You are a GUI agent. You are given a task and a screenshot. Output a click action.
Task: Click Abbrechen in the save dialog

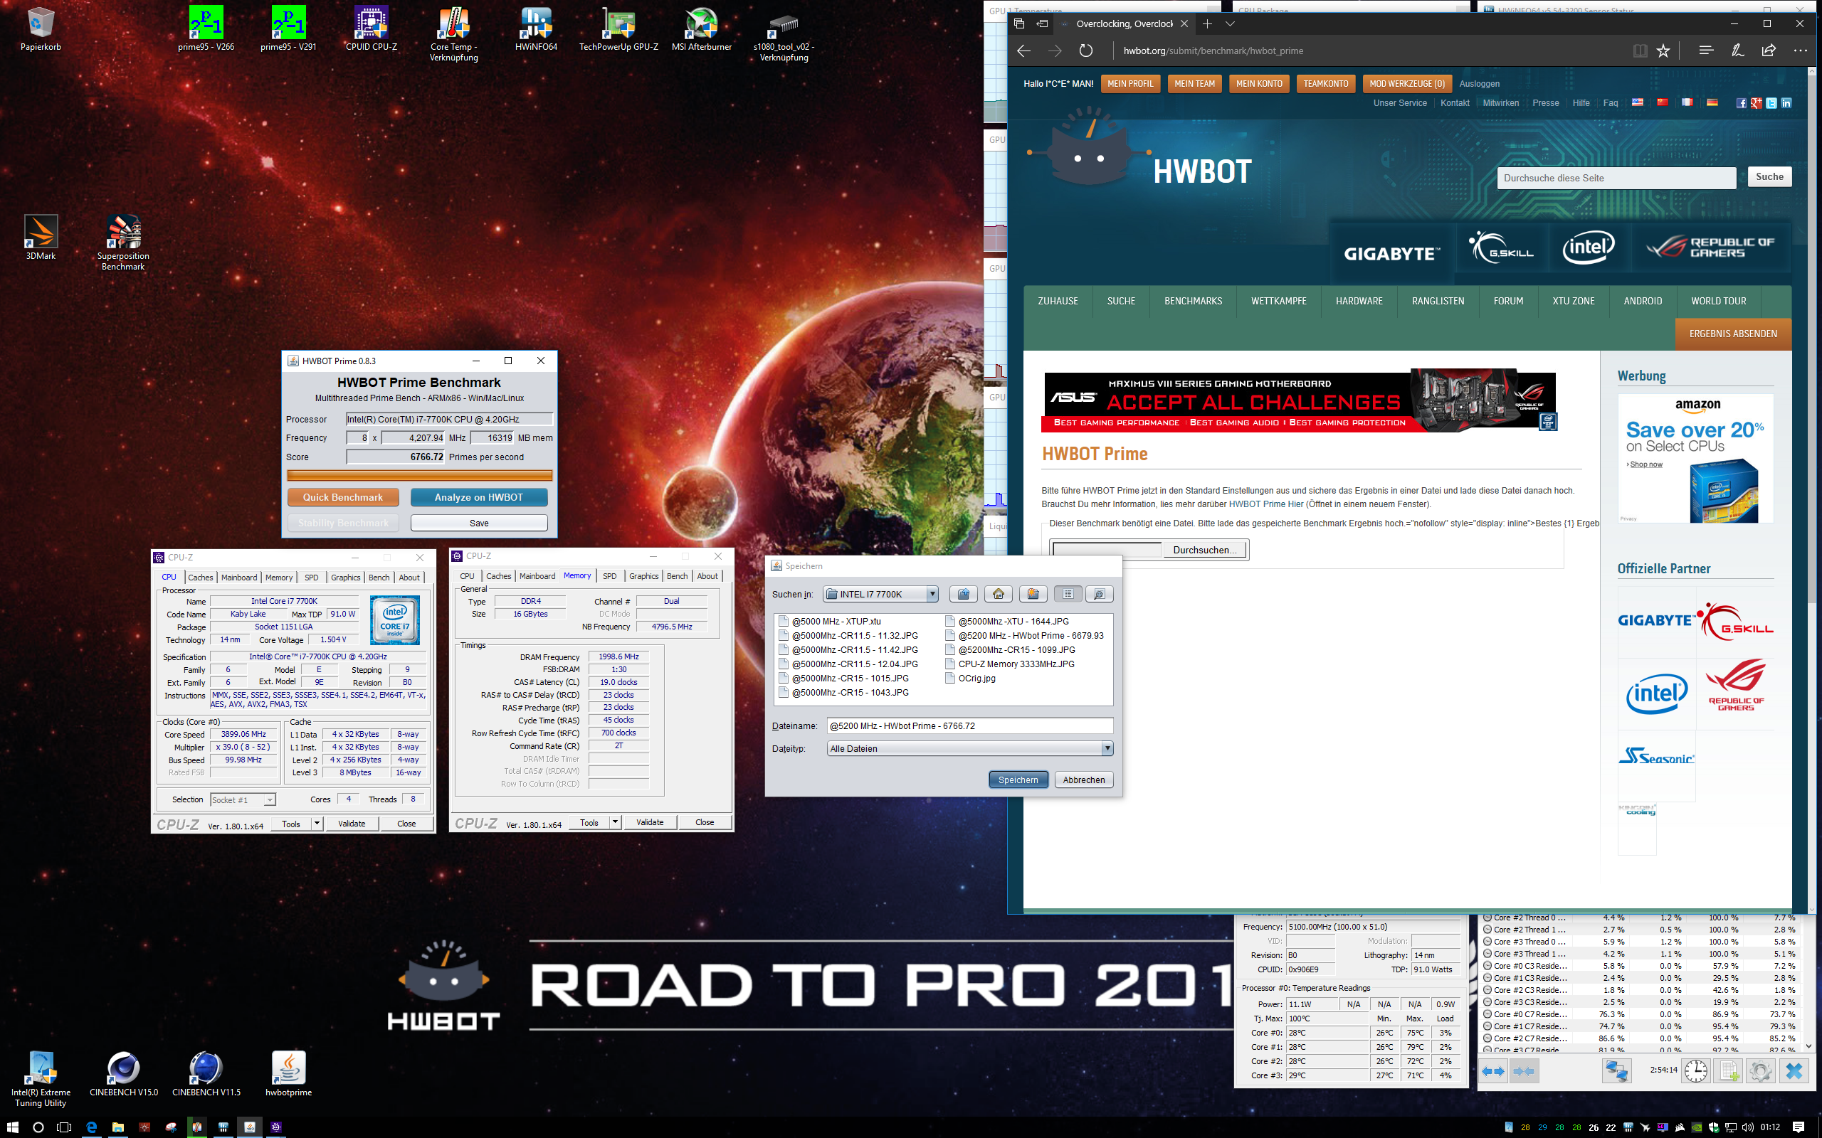click(1083, 780)
